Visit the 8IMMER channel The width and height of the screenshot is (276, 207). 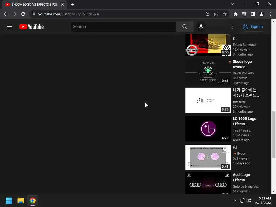(x=239, y=102)
